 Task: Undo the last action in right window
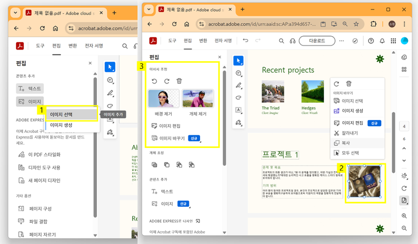(245, 41)
